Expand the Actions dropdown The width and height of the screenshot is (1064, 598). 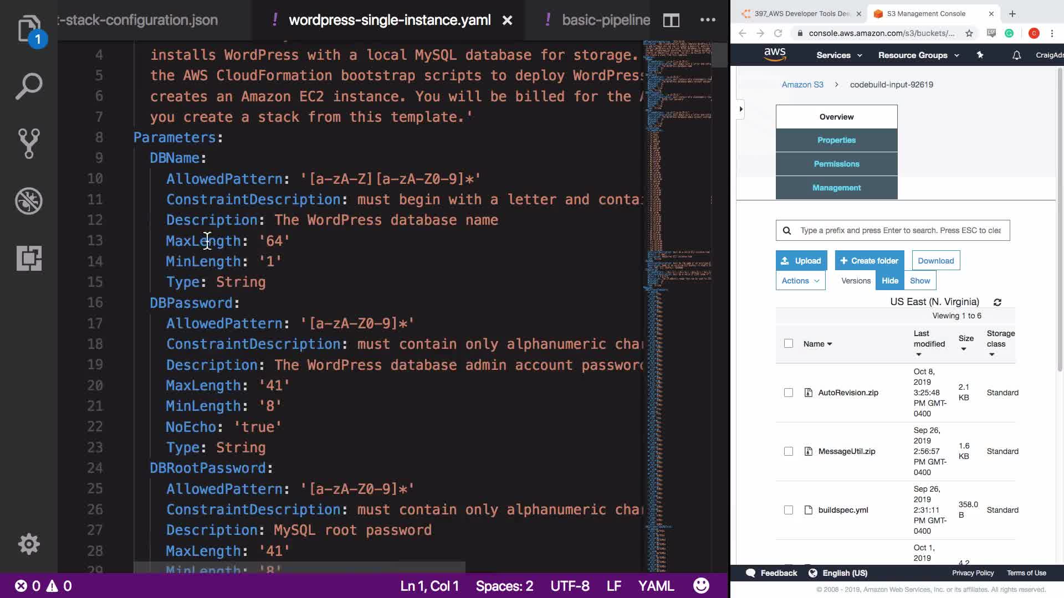click(x=800, y=281)
